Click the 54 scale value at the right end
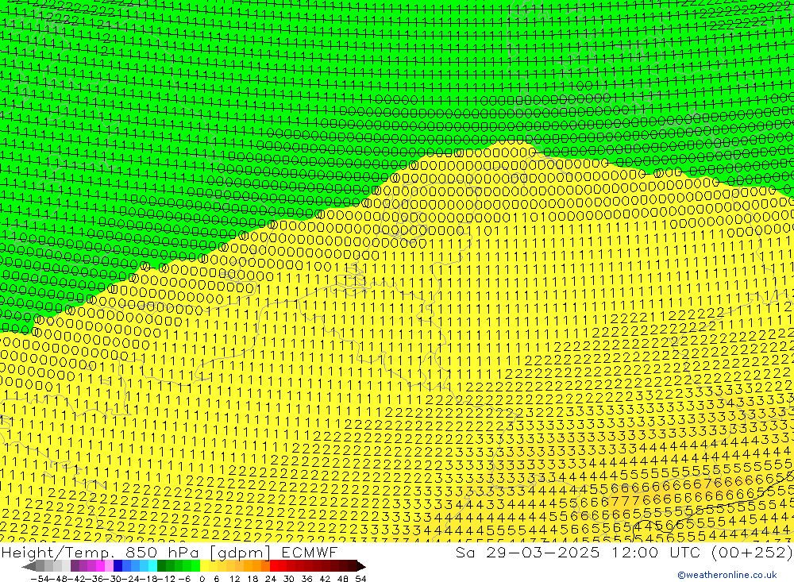The height and width of the screenshot is (582, 794). (360, 579)
